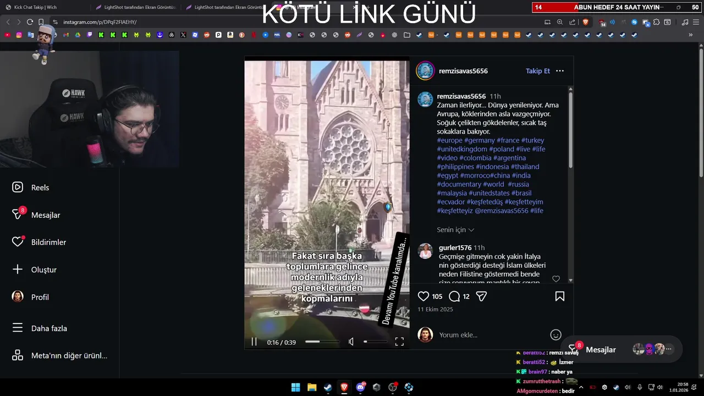Click Oluştur to create a post
704x396 pixels.
click(34, 269)
